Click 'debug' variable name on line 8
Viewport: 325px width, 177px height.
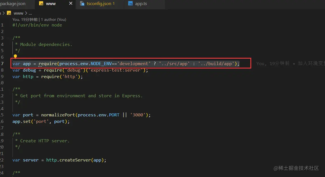pos(29,70)
